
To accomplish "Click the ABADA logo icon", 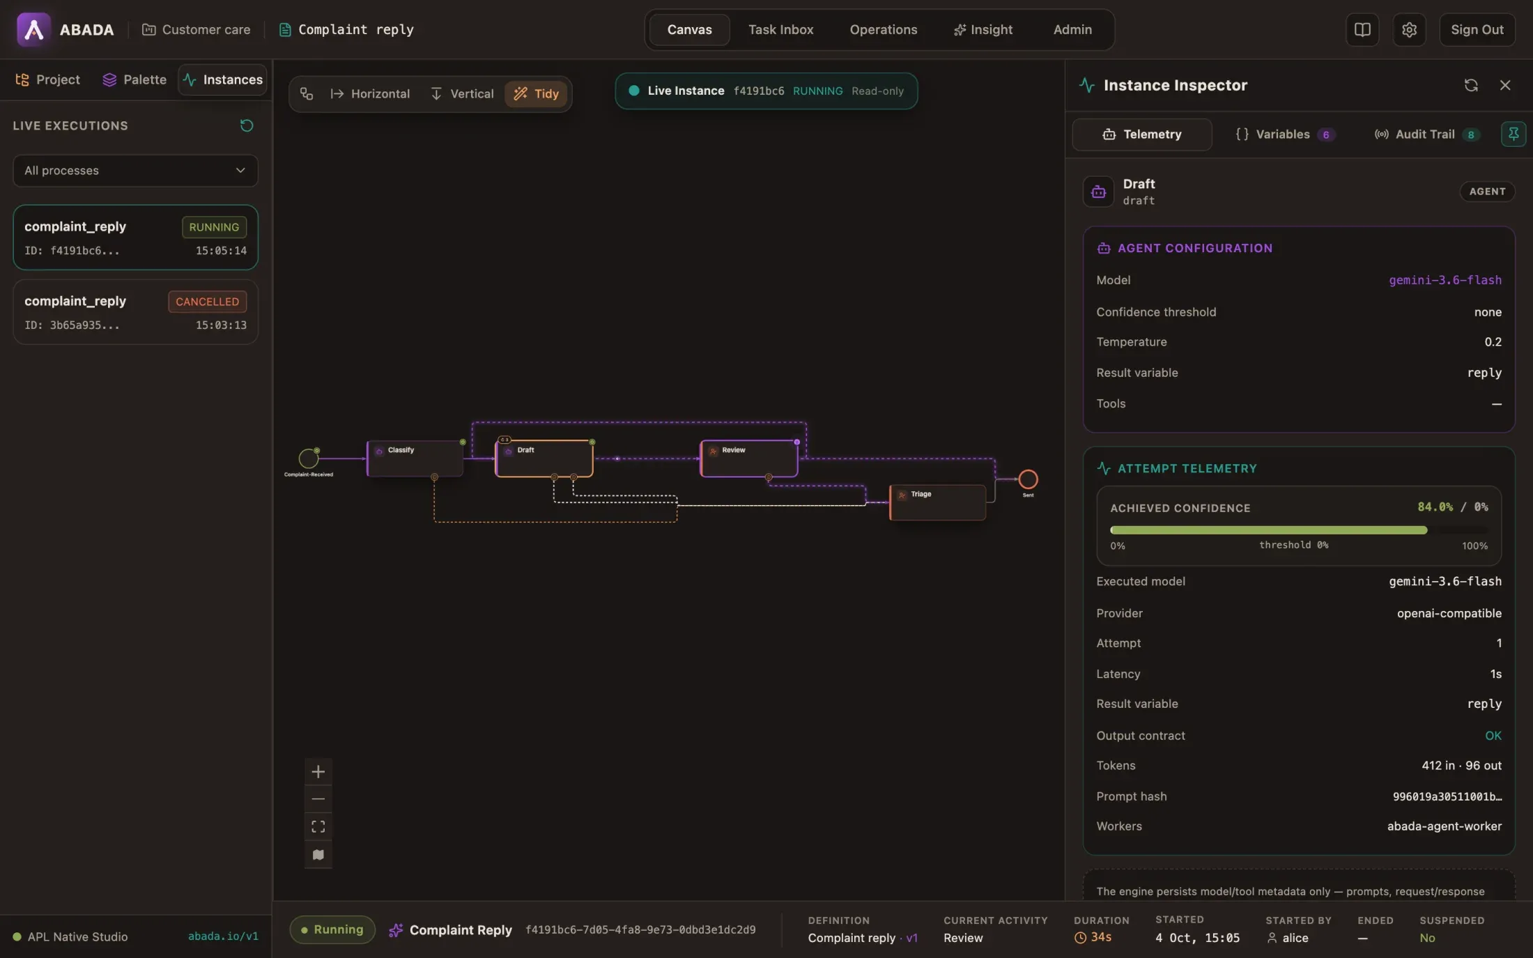I will click(33, 29).
